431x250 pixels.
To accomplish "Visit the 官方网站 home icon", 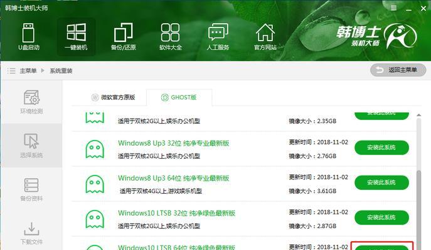I will point(265,37).
